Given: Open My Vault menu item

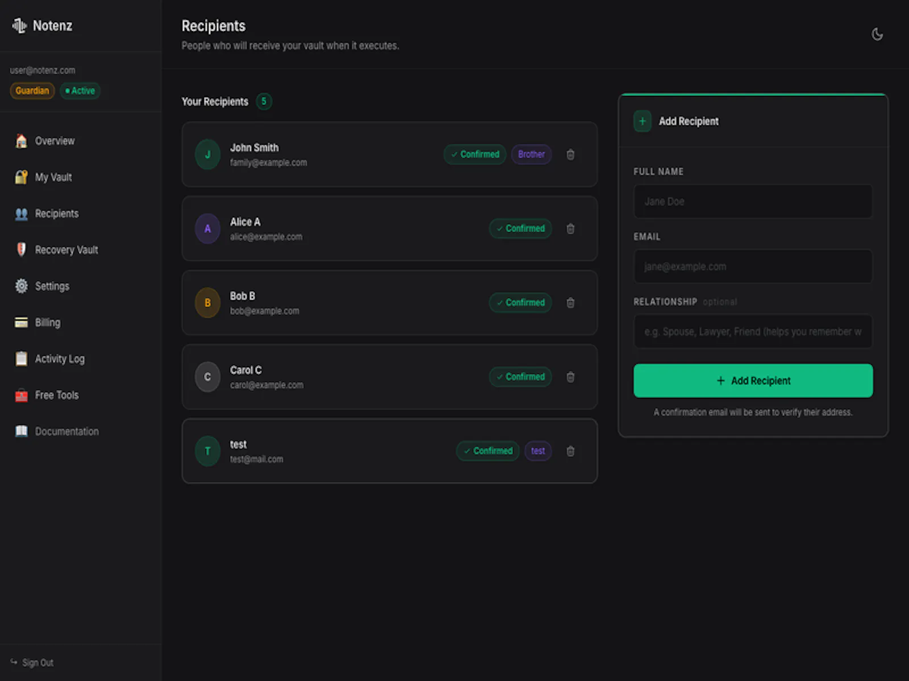Looking at the screenshot, I should coord(53,177).
